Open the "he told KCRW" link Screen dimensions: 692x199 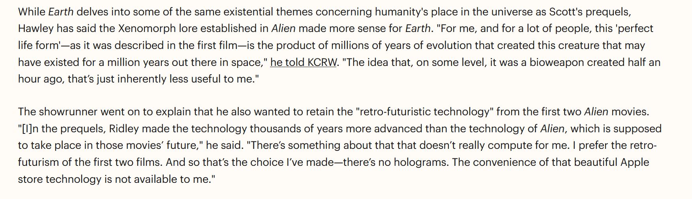tap(303, 62)
